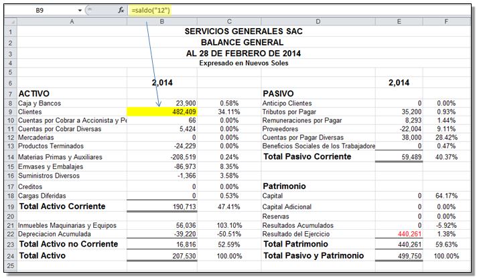Select column A header
Screen dimensions: 479x278
[72, 21]
